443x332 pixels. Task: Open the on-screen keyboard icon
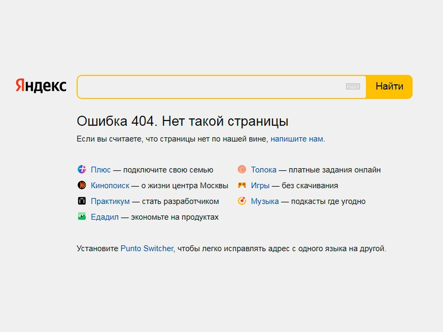[353, 86]
